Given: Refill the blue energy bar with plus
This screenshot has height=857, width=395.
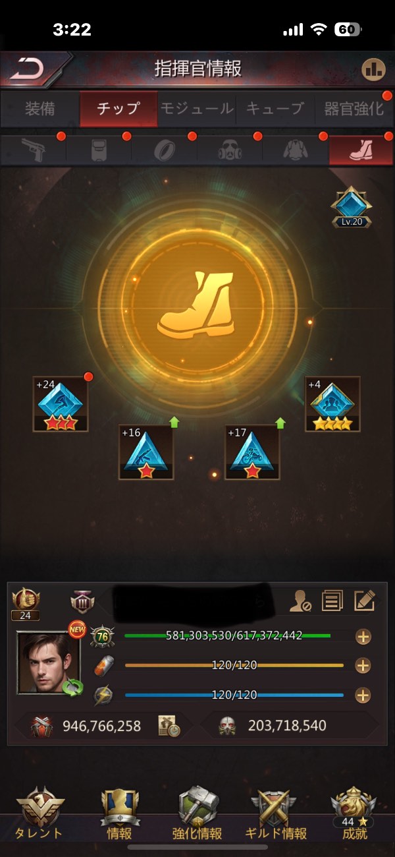Looking at the screenshot, I should [x=363, y=695].
